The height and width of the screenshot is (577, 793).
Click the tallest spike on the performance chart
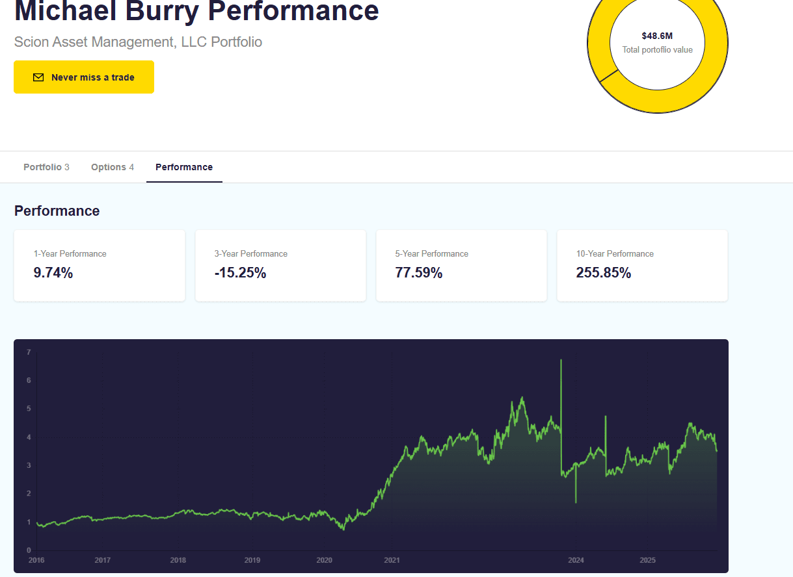[561, 361]
